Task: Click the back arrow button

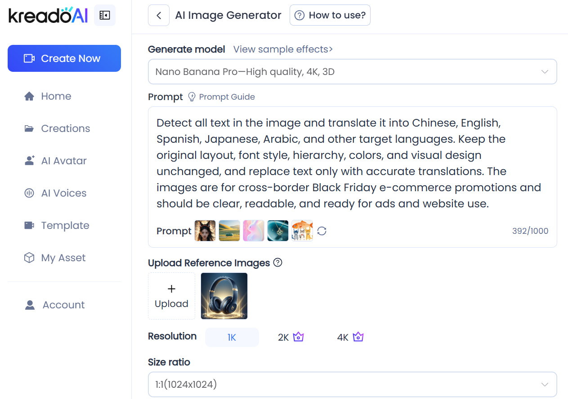Action: coord(159,15)
